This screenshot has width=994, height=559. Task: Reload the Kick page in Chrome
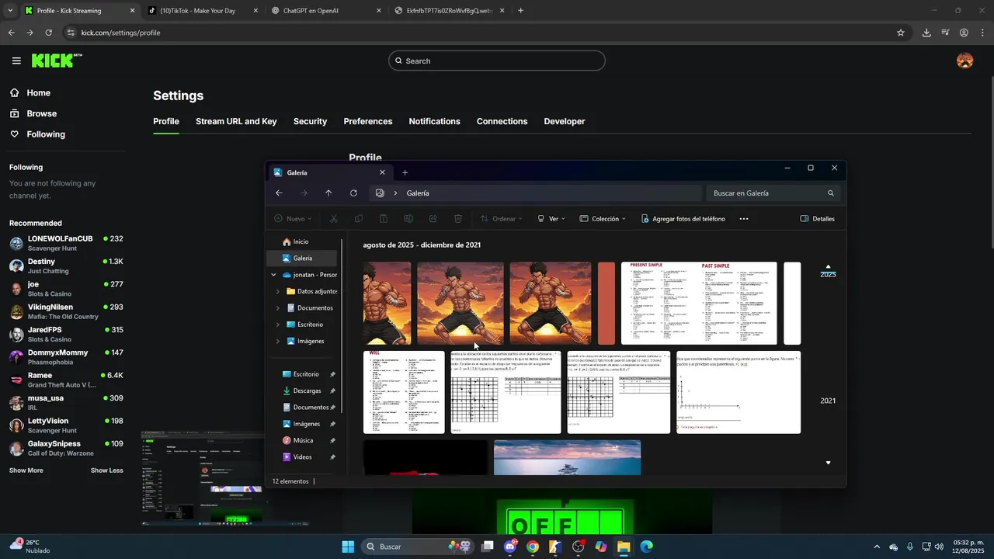(48, 33)
